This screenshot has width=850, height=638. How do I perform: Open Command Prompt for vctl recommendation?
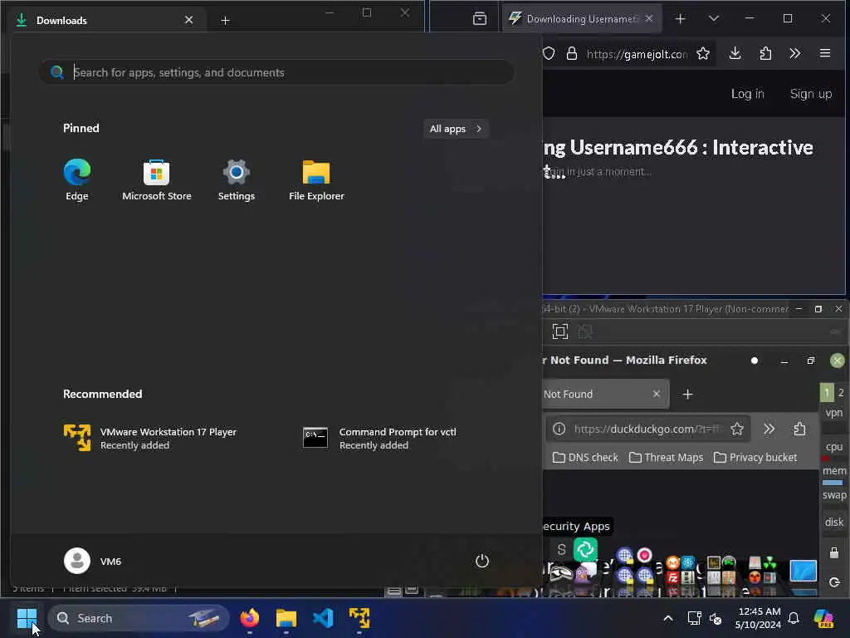[x=380, y=439]
